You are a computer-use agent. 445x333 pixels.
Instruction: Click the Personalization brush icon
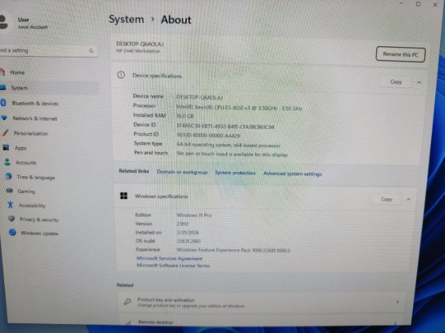click(x=5, y=133)
